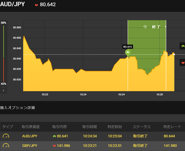Click the 10:23:51 judgment time cell
Viewport: 185px width, 151px height.
point(115,146)
